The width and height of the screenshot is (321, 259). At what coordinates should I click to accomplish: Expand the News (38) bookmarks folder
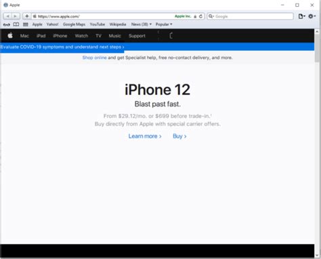click(x=142, y=24)
